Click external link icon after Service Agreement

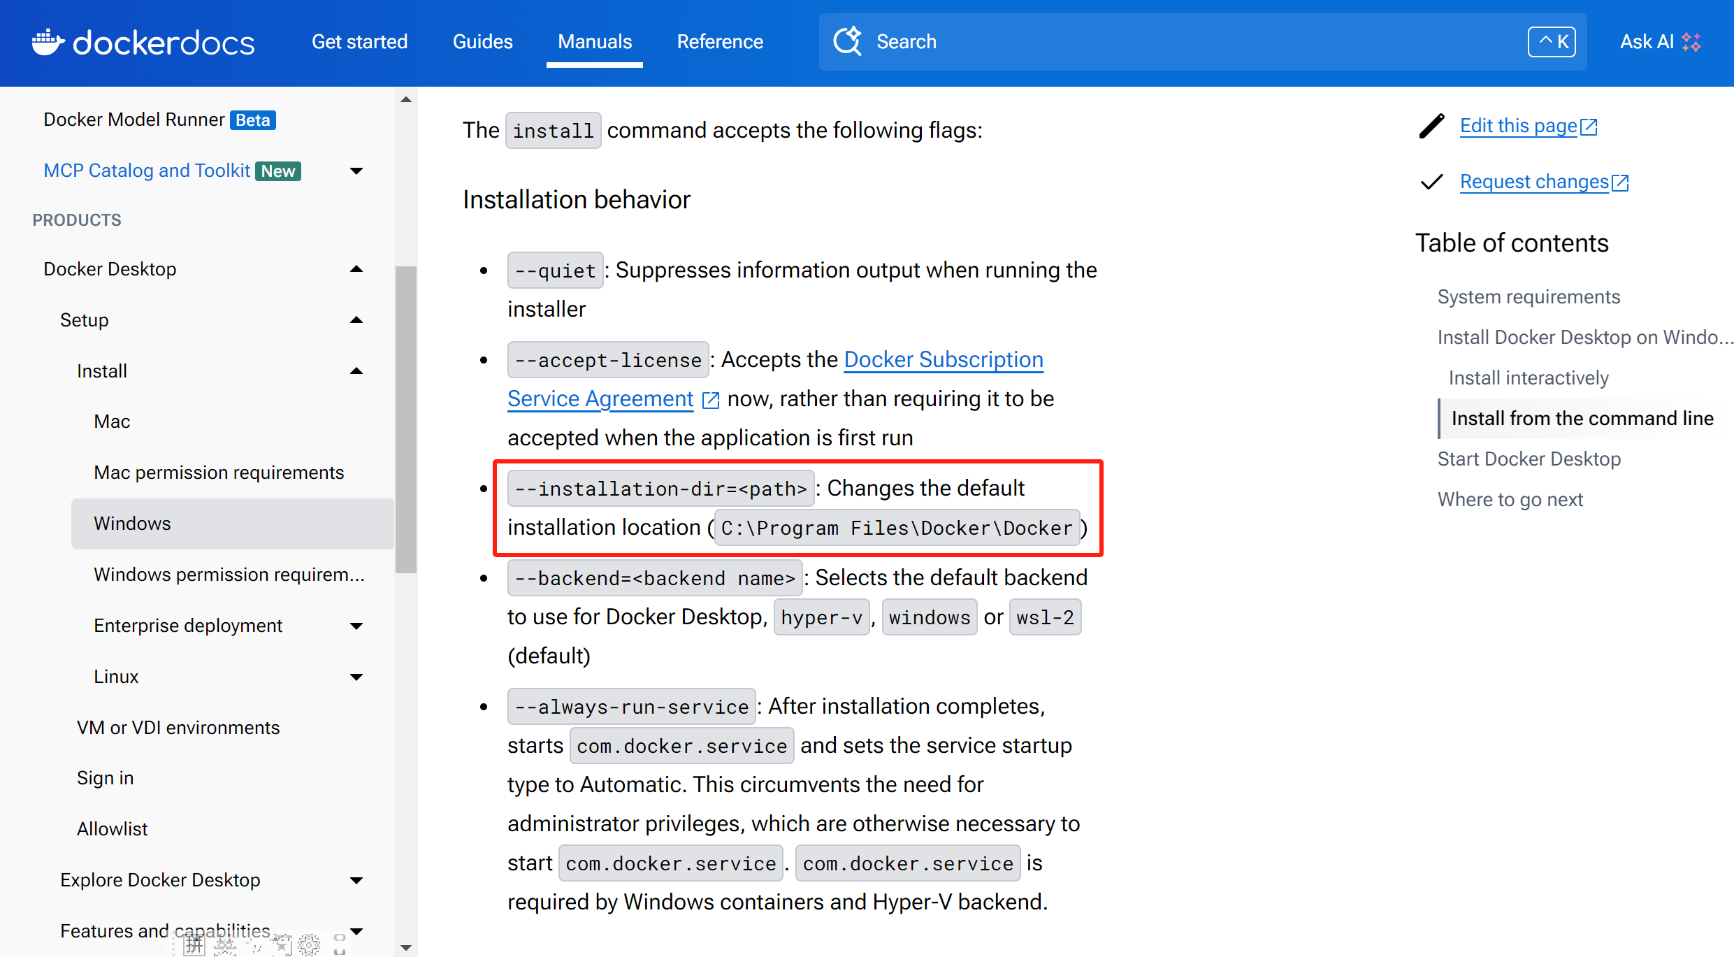coord(711,400)
